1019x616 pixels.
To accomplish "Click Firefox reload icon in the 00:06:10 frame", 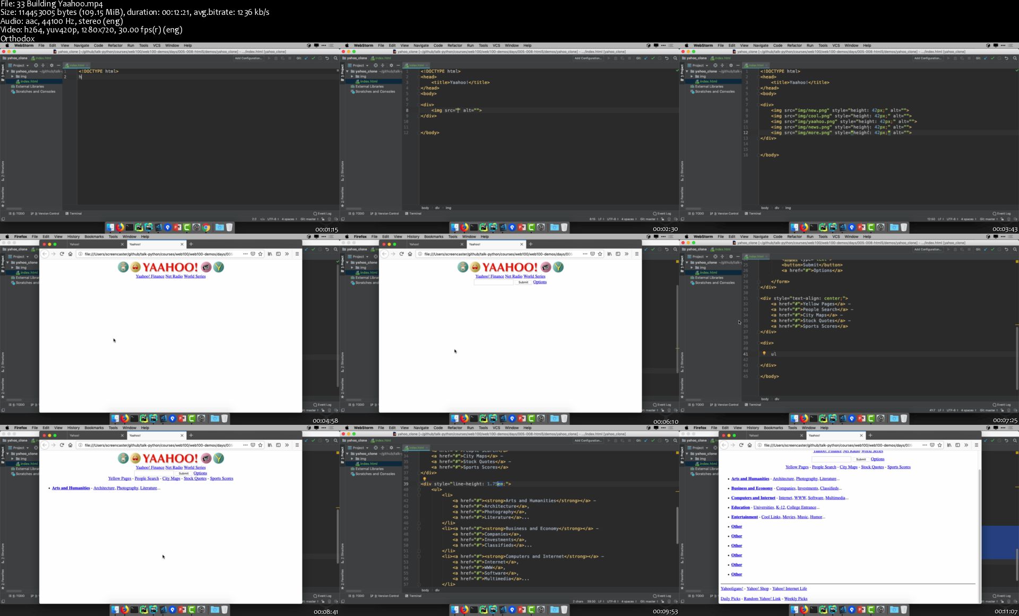I will point(401,254).
